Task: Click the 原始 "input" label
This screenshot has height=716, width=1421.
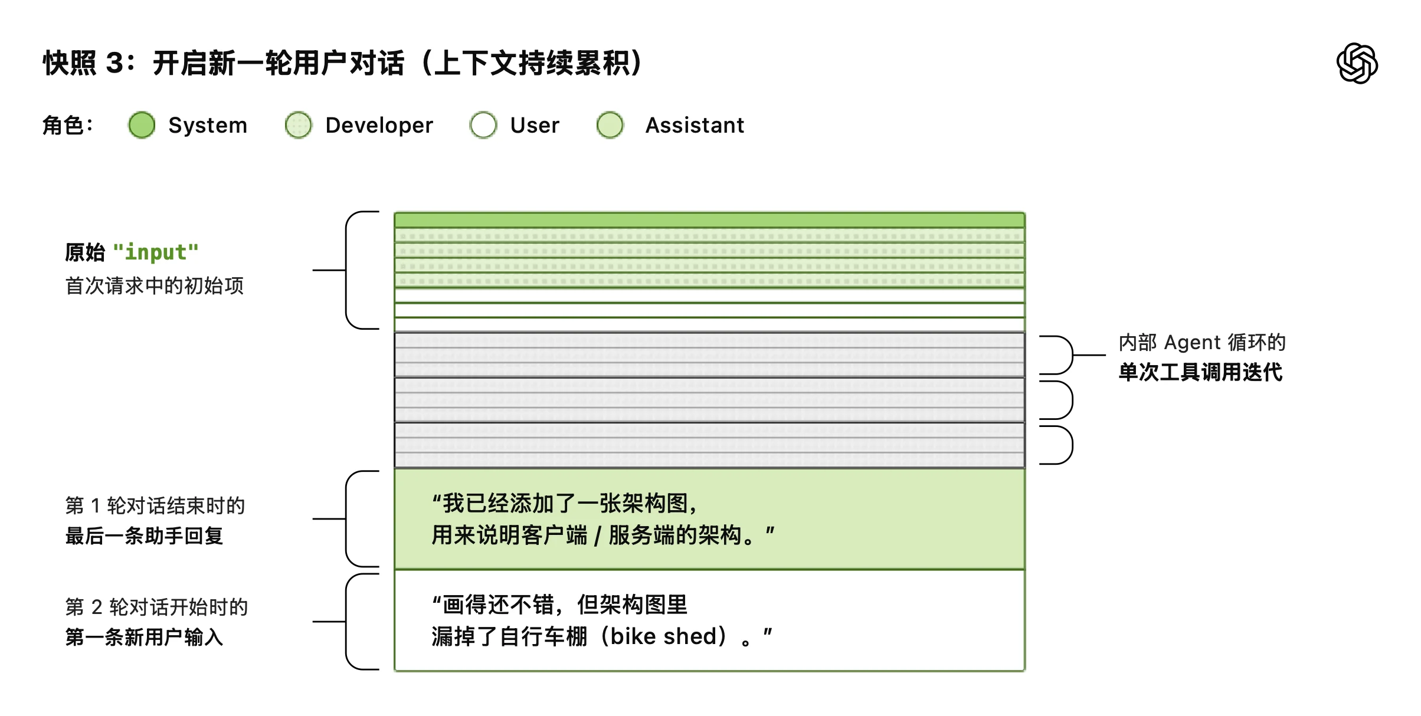Action: click(x=132, y=252)
